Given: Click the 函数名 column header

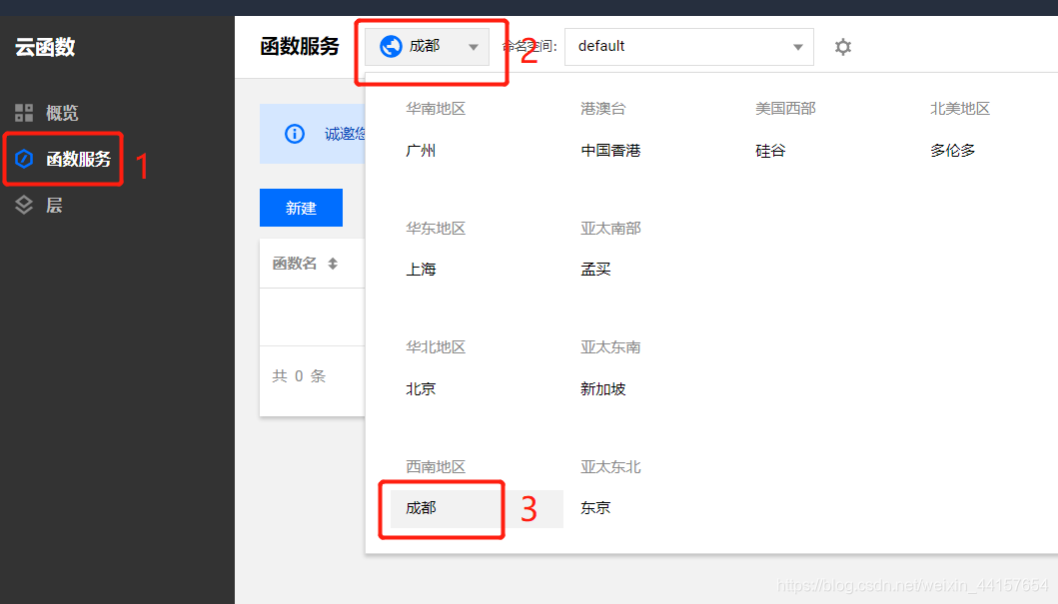Looking at the screenshot, I should [x=294, y=264].
